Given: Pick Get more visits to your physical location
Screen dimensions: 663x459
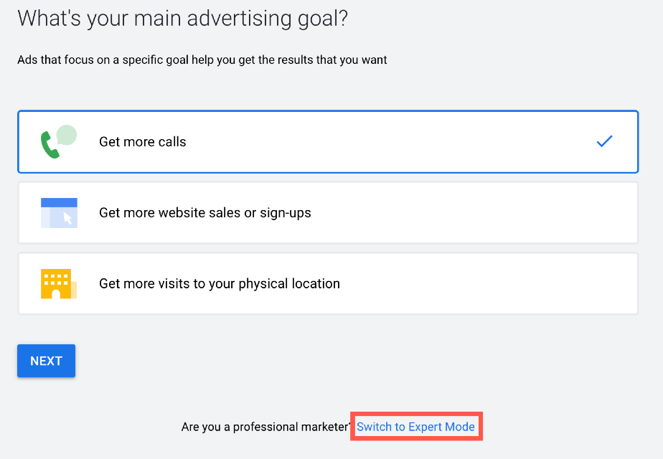Looking at the screenshot, I should (x=328, y=283).
